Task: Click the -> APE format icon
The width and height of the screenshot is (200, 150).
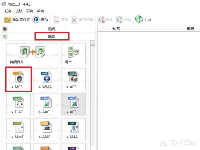Action: coord(73,79)
